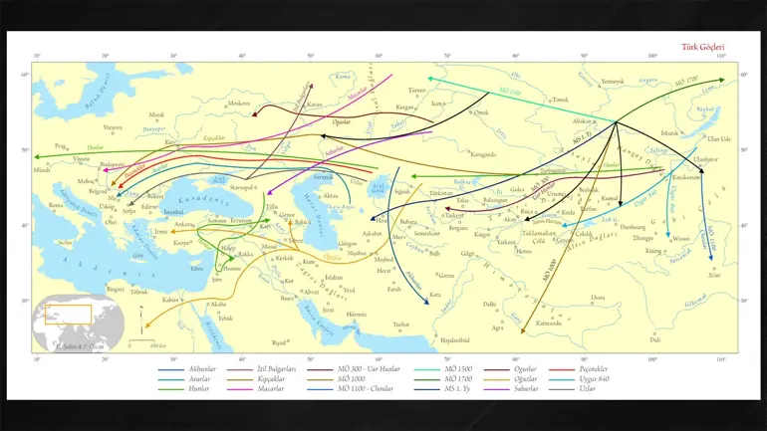The image size is (767, 431).
Task: Click the Türk Göçleri map title
Action: coord(703,47)
